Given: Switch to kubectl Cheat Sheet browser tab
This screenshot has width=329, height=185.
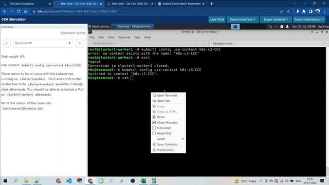Looking at the screenshot, I should pyautogui.click(x=181, y=4).
